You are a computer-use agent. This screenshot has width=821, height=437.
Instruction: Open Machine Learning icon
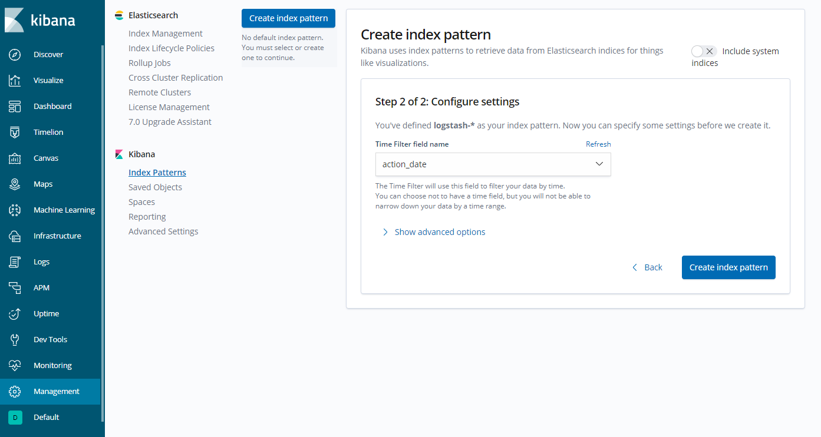[x=15, y=210]
